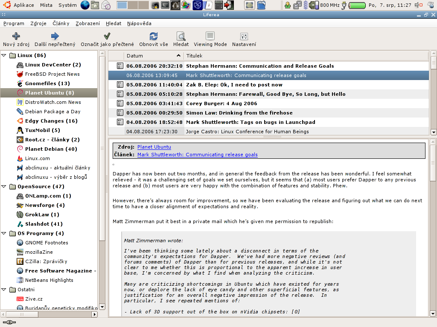Open Nastavení preferences toolbar icon
The image size is (437, 327).
click(x=244, y=36)
